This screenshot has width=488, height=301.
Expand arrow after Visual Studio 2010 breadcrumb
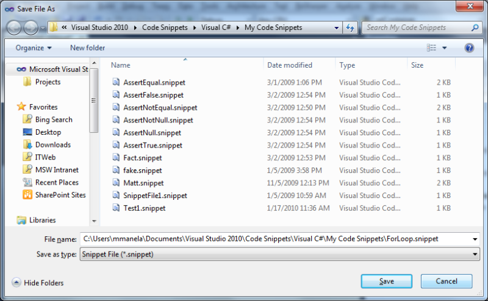pyautogui.click(x=135, y=27)
